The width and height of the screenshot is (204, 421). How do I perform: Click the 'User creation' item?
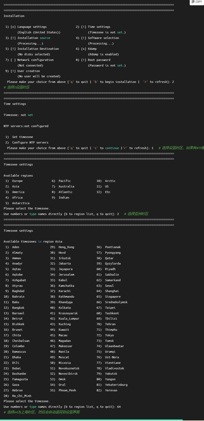29,71
